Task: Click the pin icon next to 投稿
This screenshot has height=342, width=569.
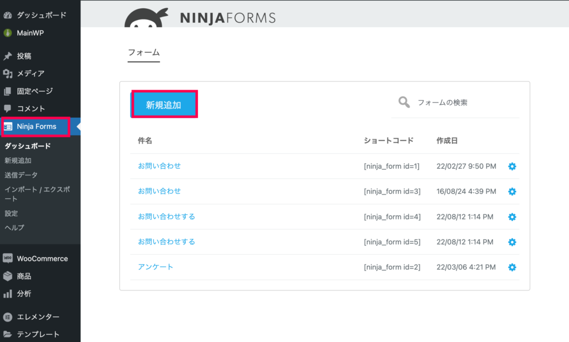Action: [8, 56]
